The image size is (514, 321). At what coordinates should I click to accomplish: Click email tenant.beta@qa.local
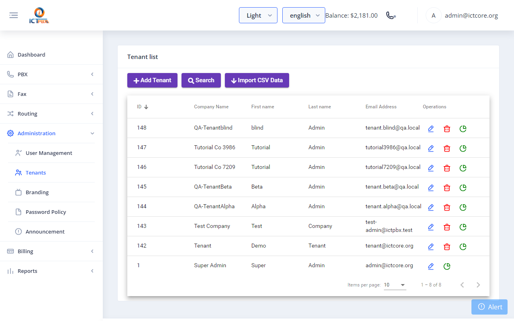(392, 187)
